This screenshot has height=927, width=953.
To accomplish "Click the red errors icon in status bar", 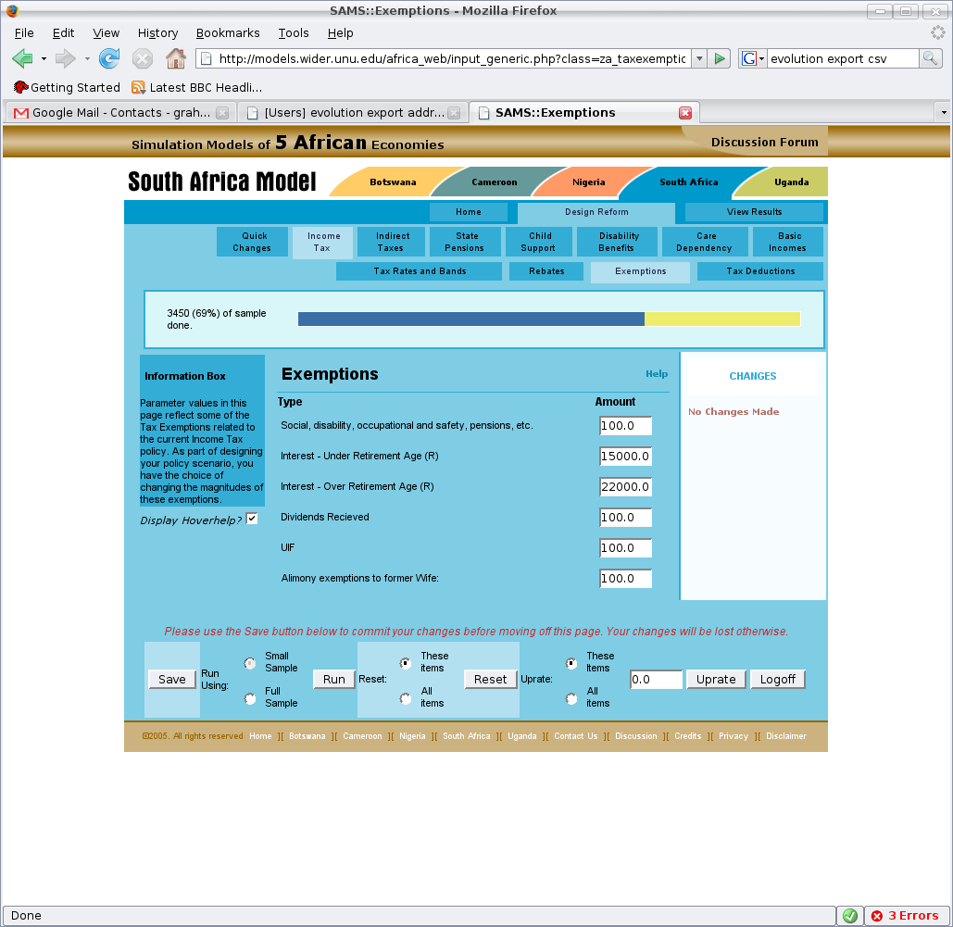I will (x=876, y=916).
